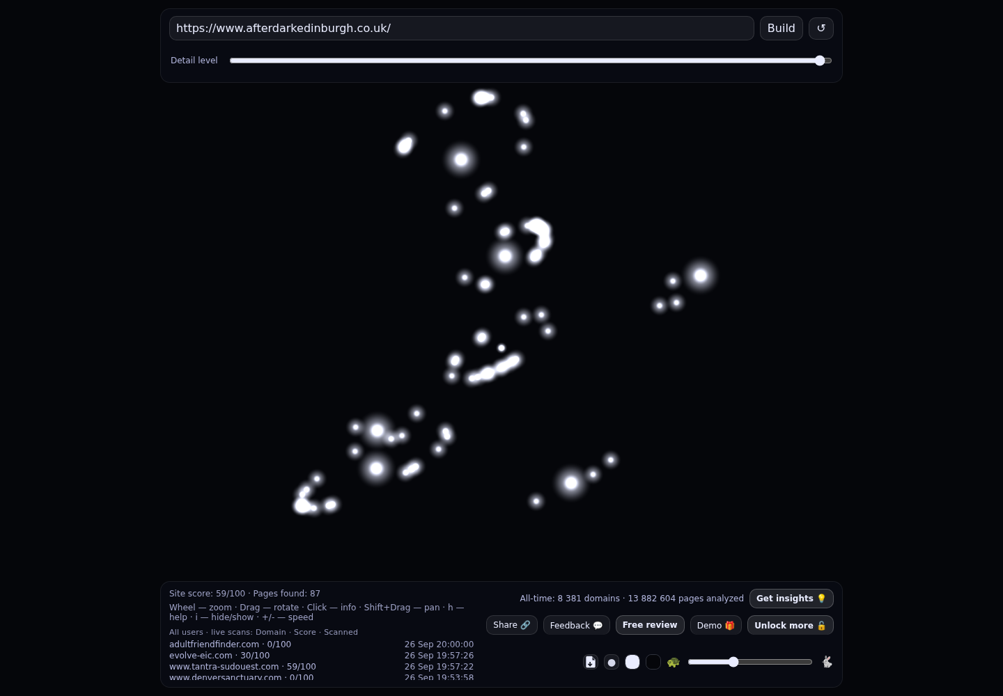The height and width of the screenshot is (696, 1003).
Task: Click the Pages found 87 text
Action: pos(287,594)
